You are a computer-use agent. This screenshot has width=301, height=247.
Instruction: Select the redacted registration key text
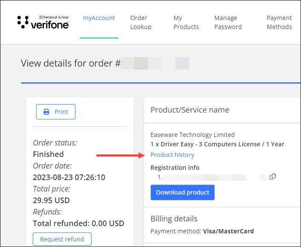tap(213, 177)
